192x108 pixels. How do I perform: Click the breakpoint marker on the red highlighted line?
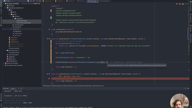(49, 79)
